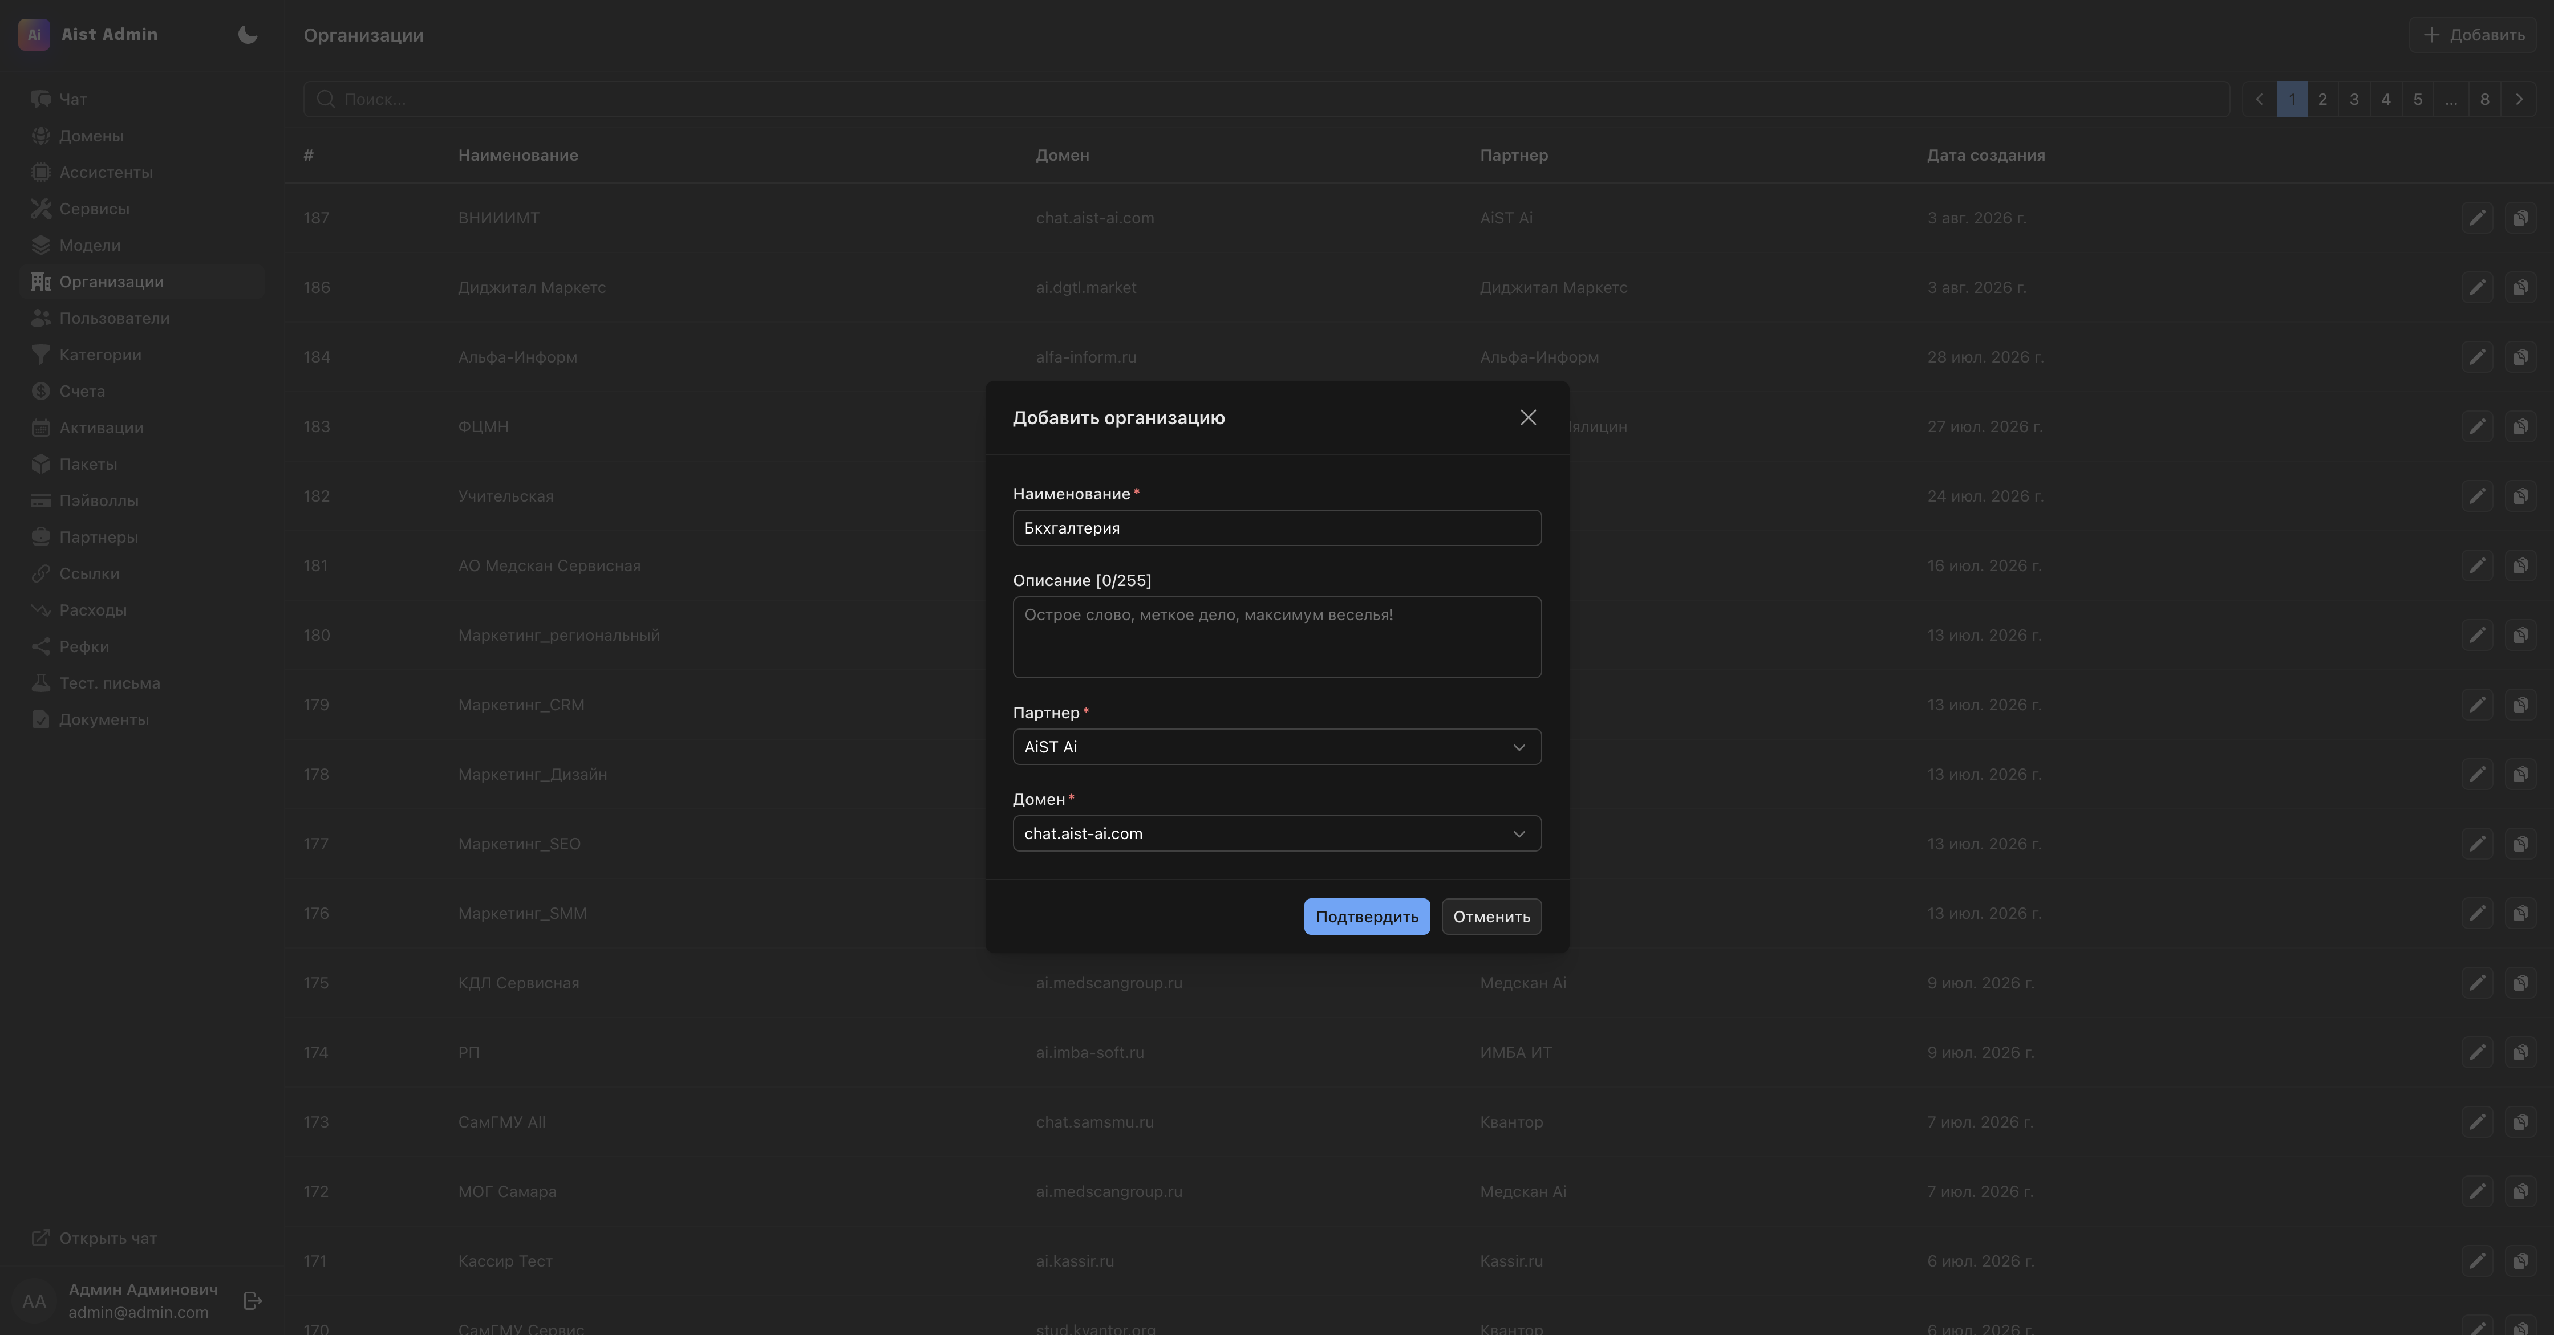Viewport: 2554px width, 1335px height.
Task: Open the Домен dropdown
Action: pos(1277,833)
